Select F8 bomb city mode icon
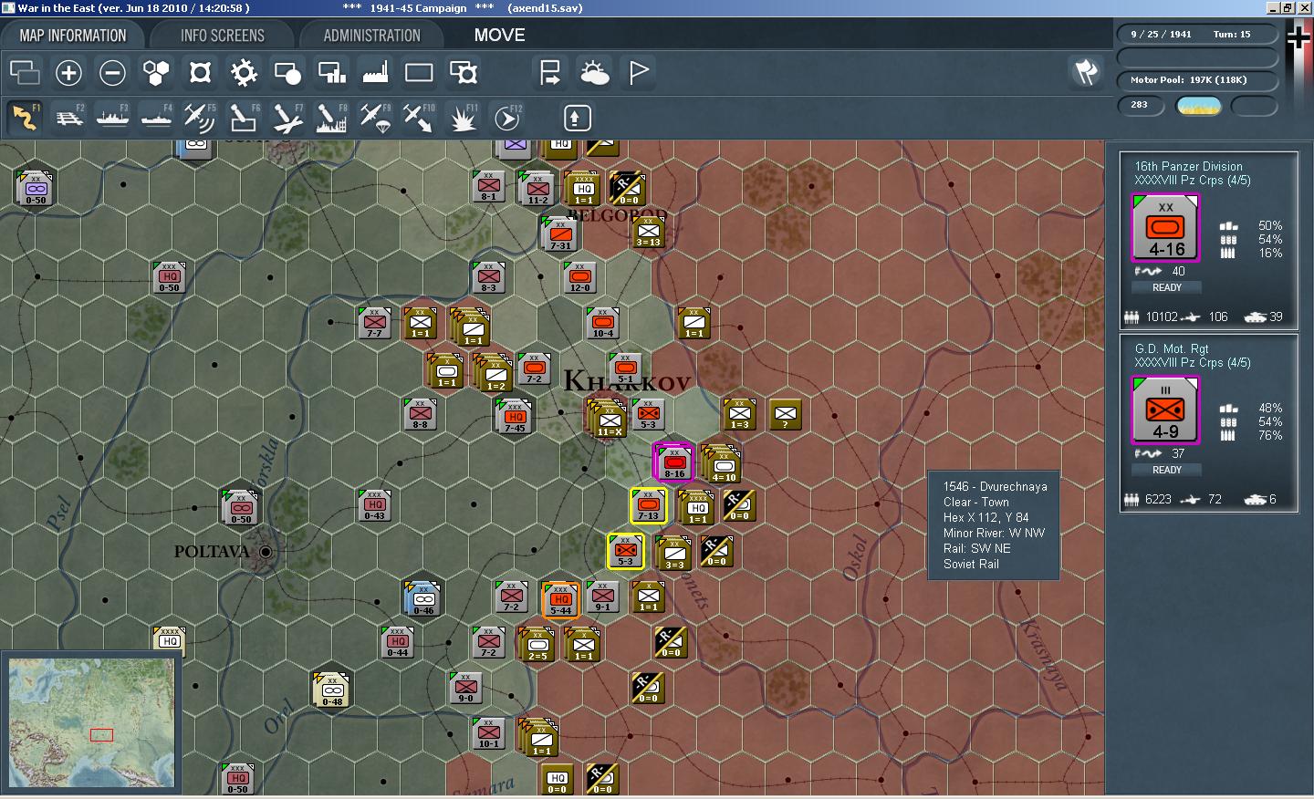1314x799 pixels. tap(331, 118)
